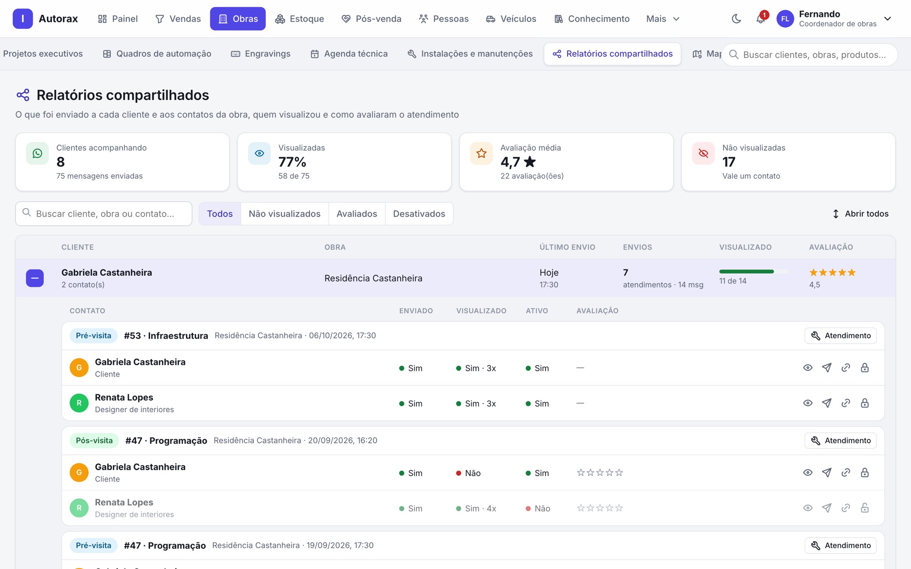Viewport: 911px width, 569px height.
Task: Focus global search field
Action: pyautogui.click(x=809, y=55)
